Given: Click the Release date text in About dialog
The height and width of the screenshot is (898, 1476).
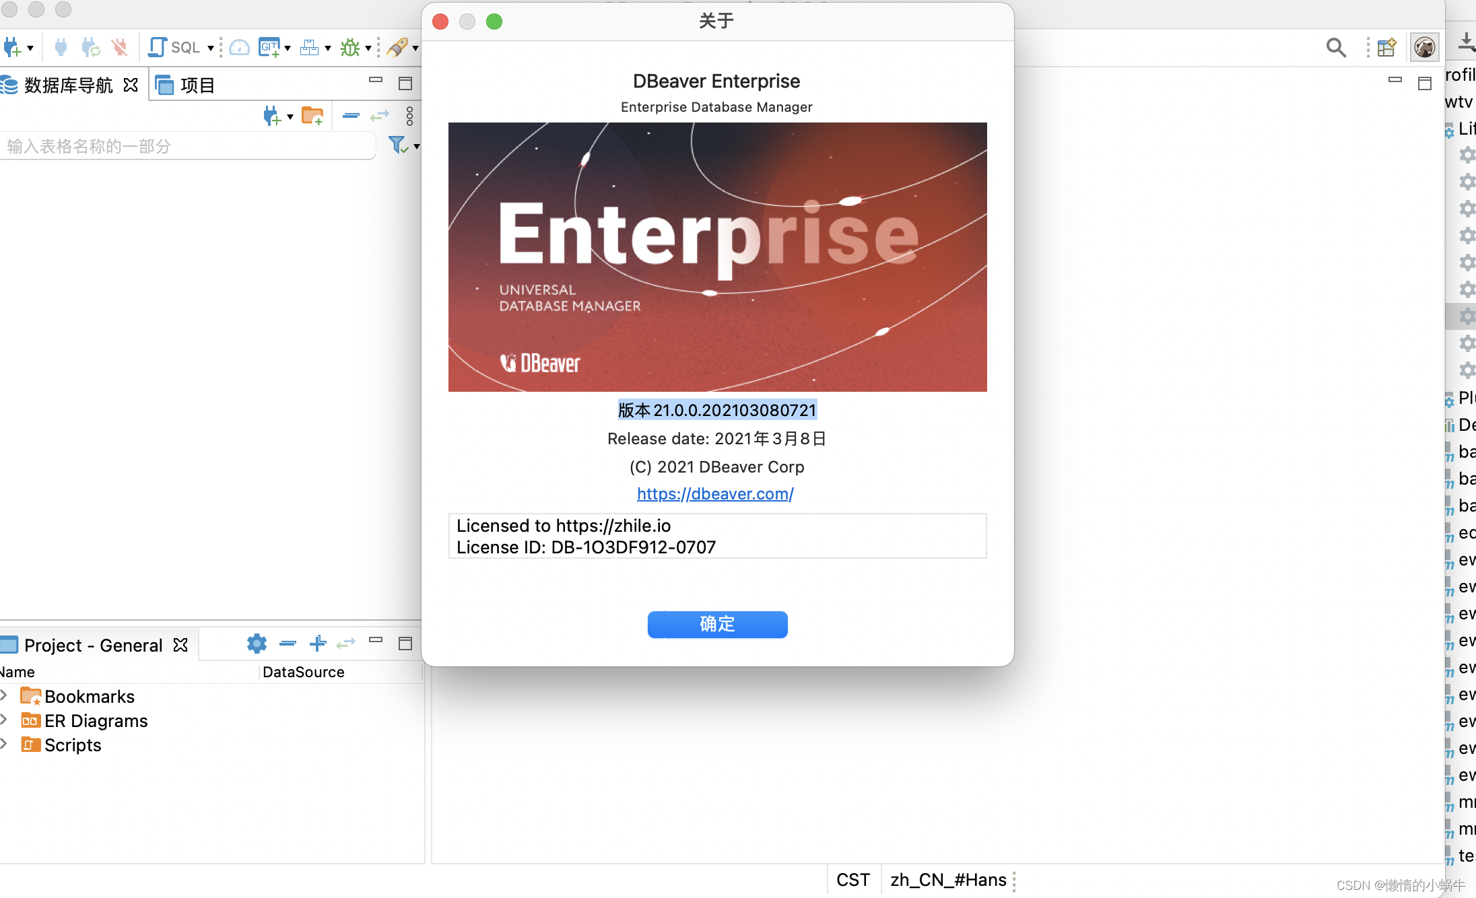Looking at the screenshot, I should pyautogui.click(x=717, y=439).
